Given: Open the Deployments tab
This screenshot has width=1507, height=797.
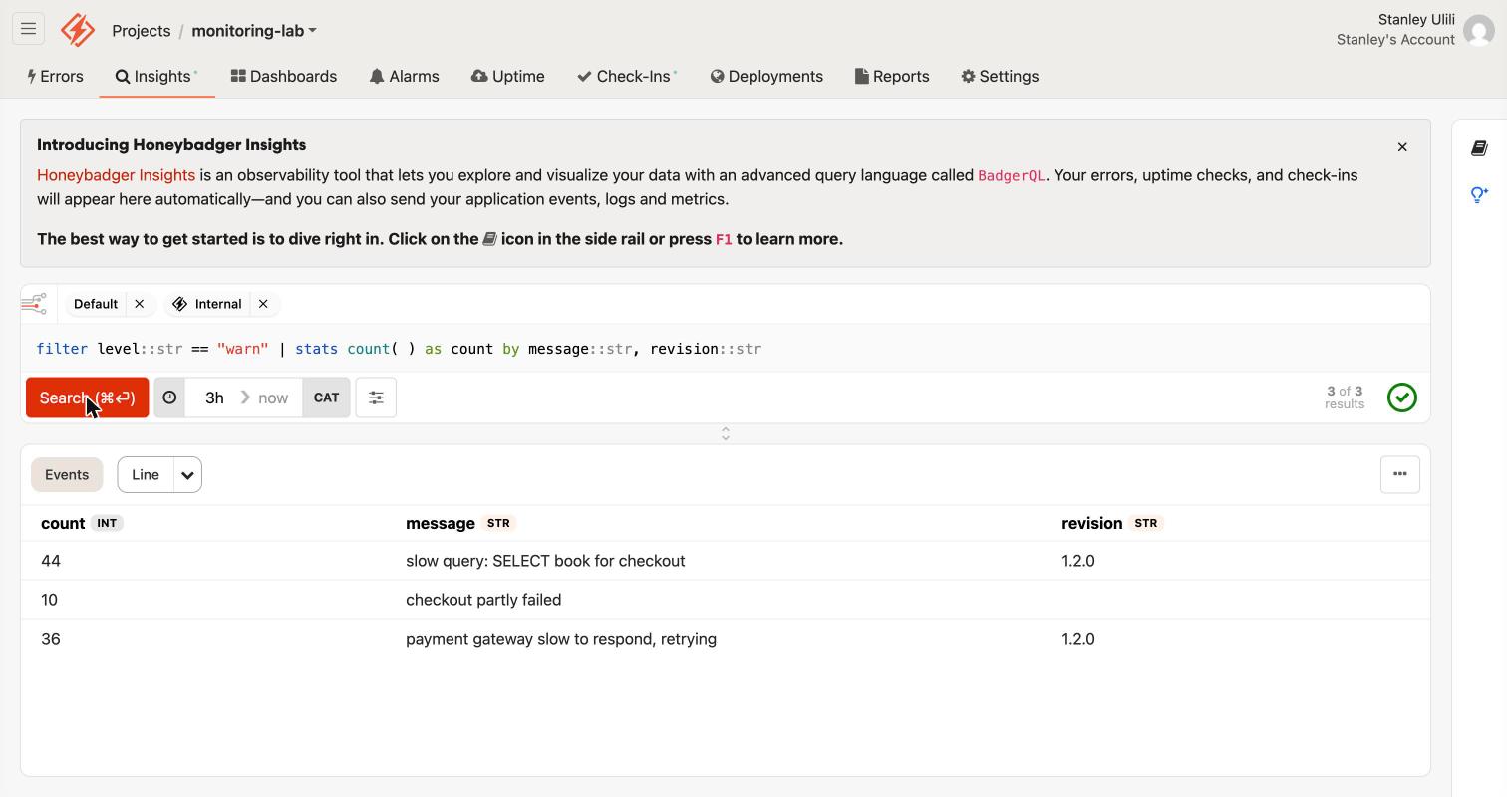Looking at the screenshot, I should coord(766,77).
